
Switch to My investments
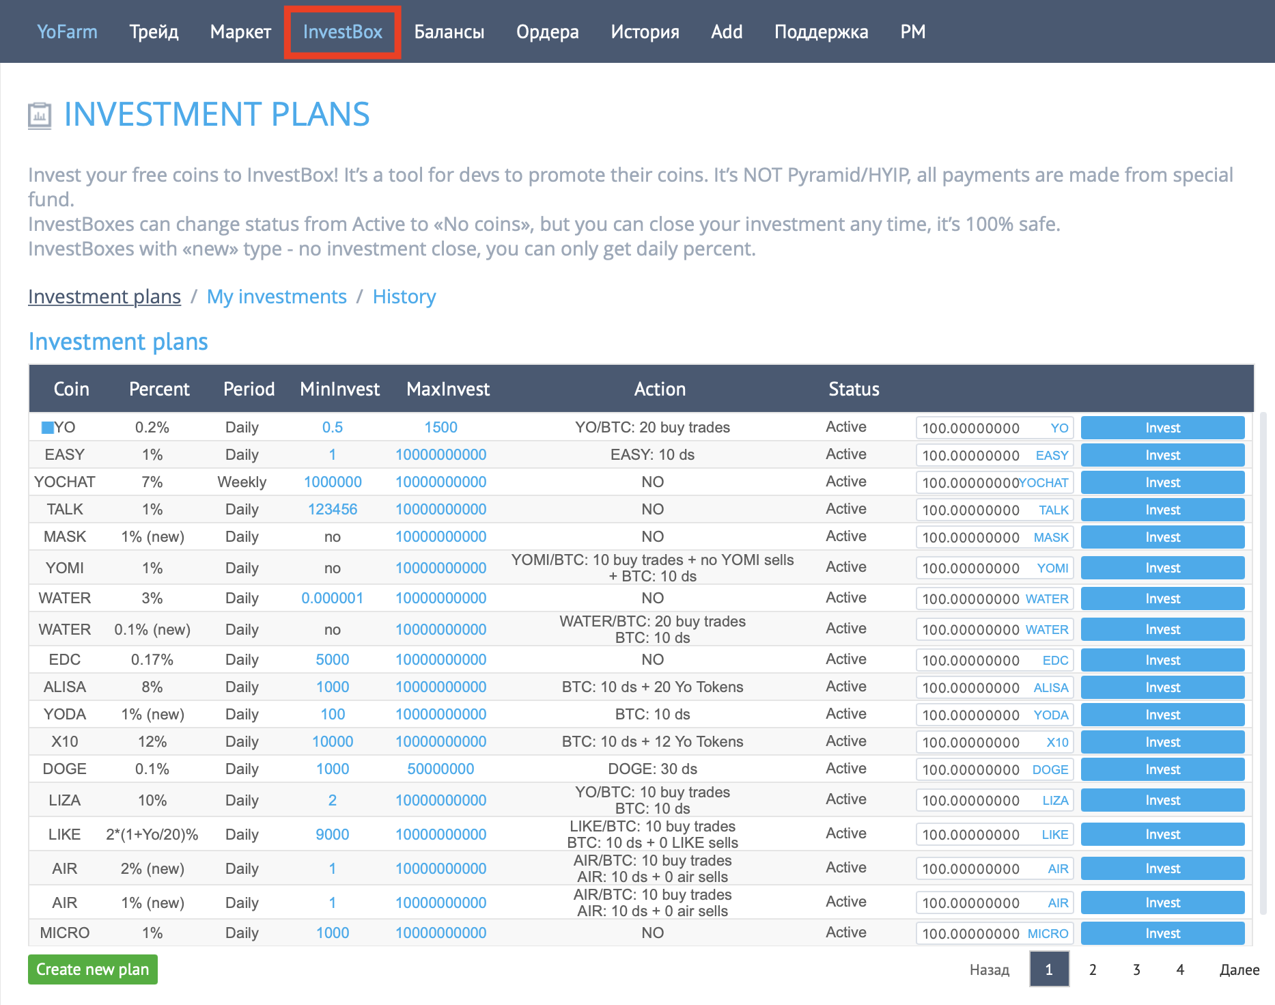pyautogui.click(x=277, y=297)
